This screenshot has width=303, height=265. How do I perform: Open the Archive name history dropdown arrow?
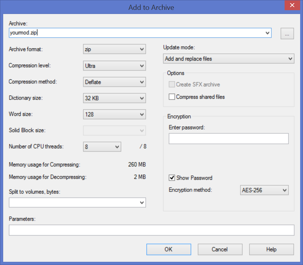267,33
